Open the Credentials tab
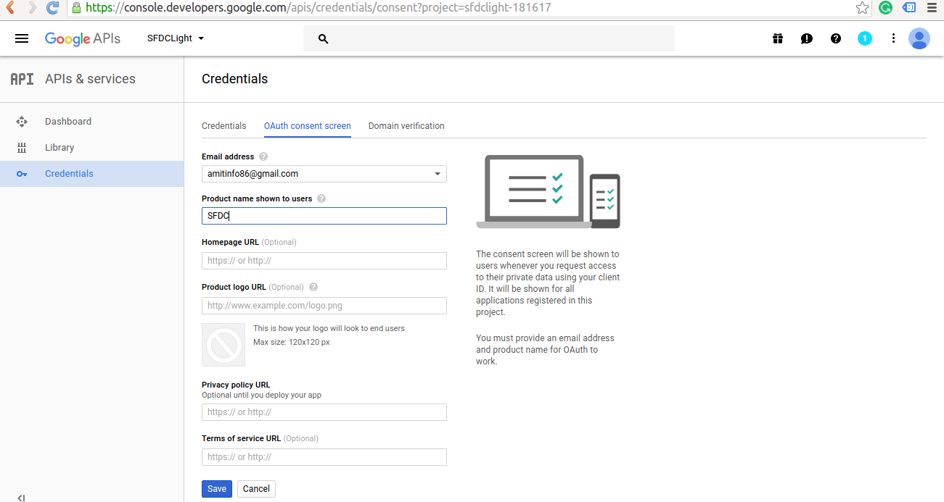Viewport: 944px width, 502px height. point(223,125)
